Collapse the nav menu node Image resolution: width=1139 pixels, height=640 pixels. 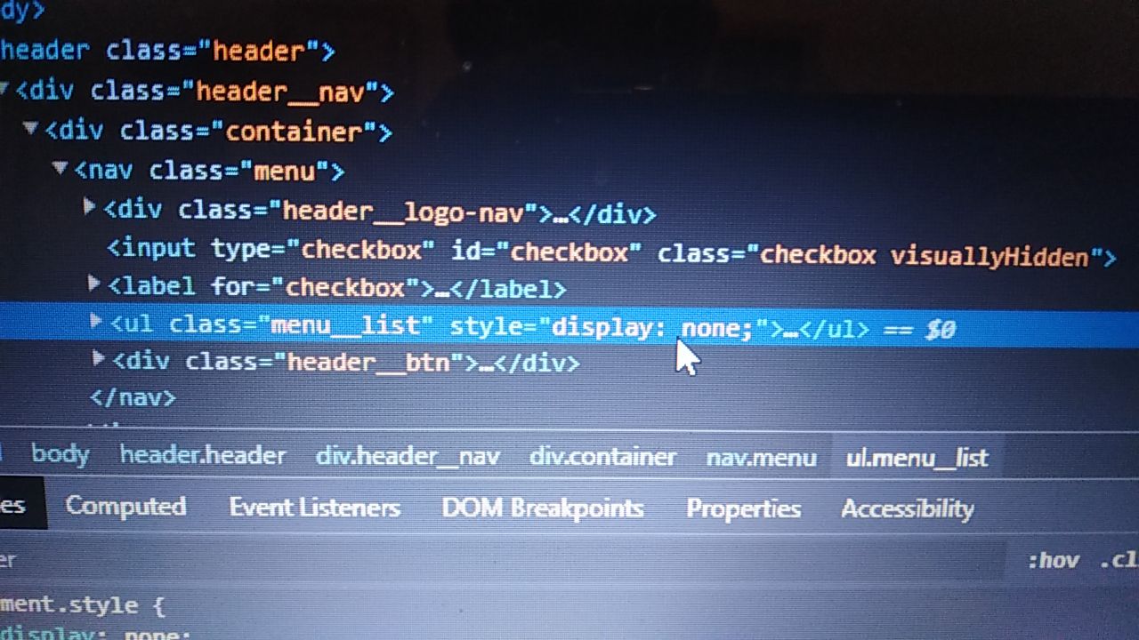tap(61, 167)
